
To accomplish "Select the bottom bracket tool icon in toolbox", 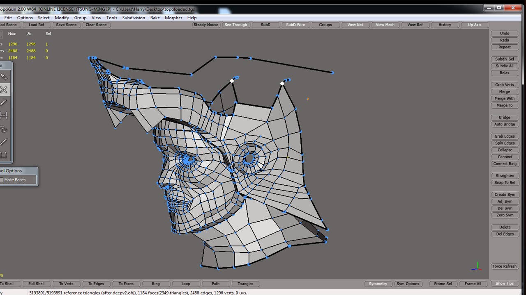I will click(x=4, y=154).
